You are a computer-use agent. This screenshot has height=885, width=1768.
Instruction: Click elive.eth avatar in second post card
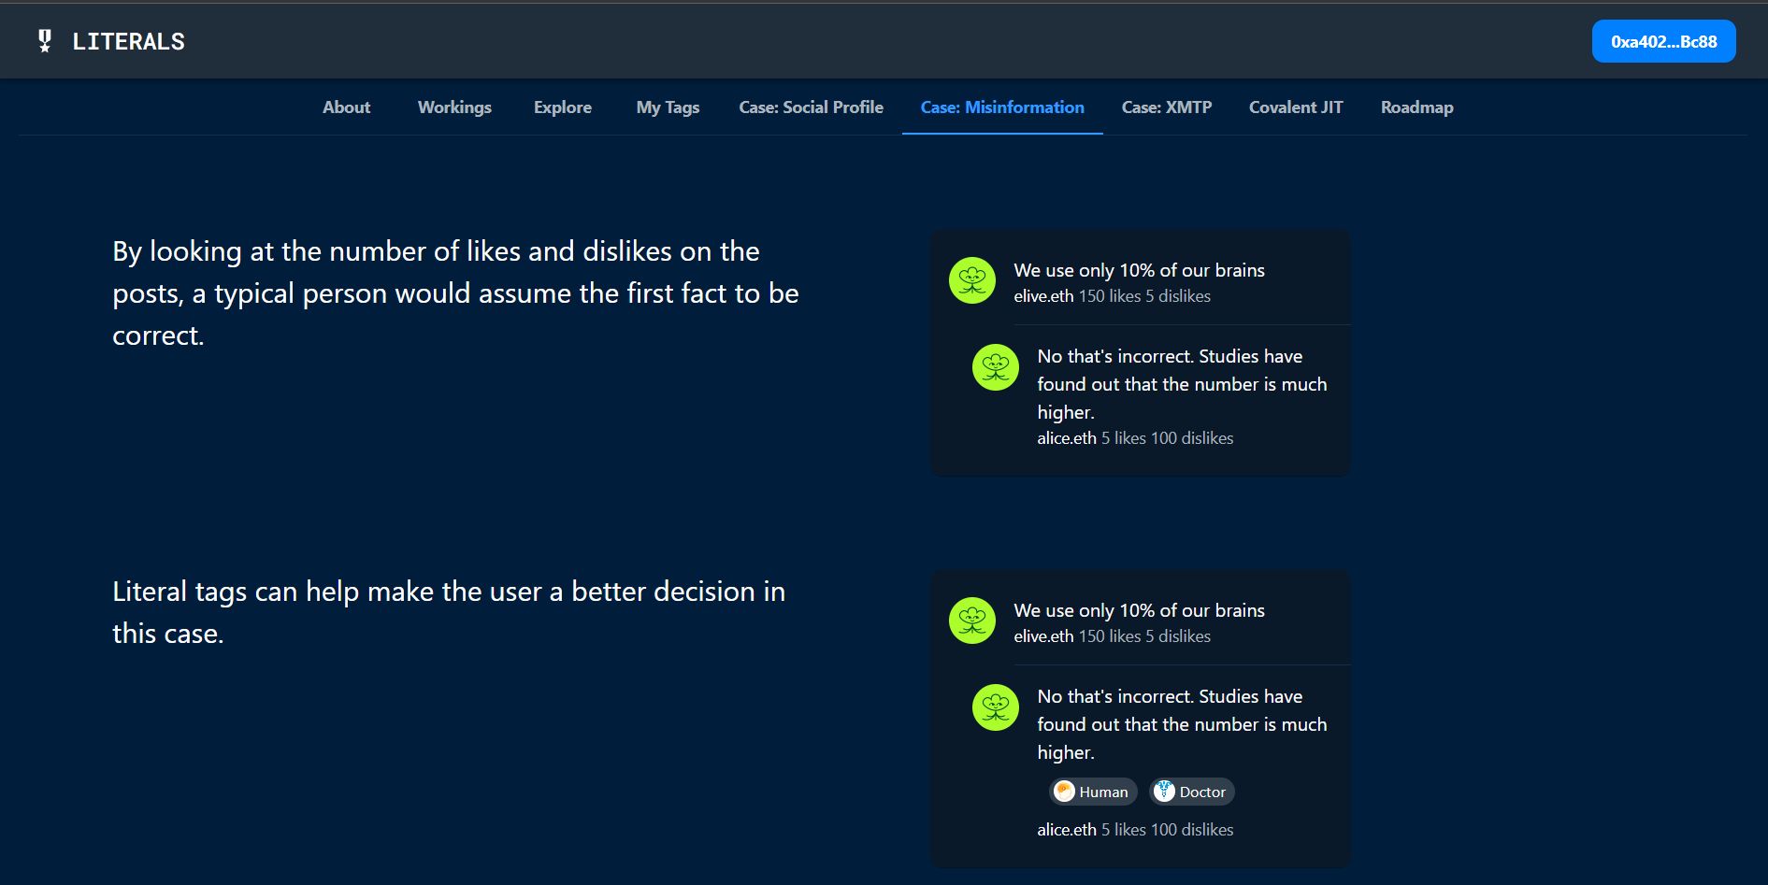click(972, 621)
